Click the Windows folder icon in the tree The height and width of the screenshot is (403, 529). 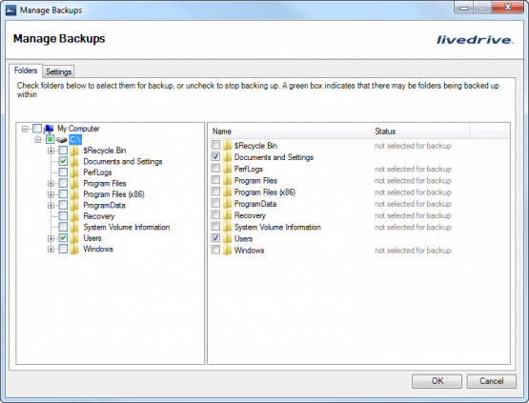coord(74,249)
